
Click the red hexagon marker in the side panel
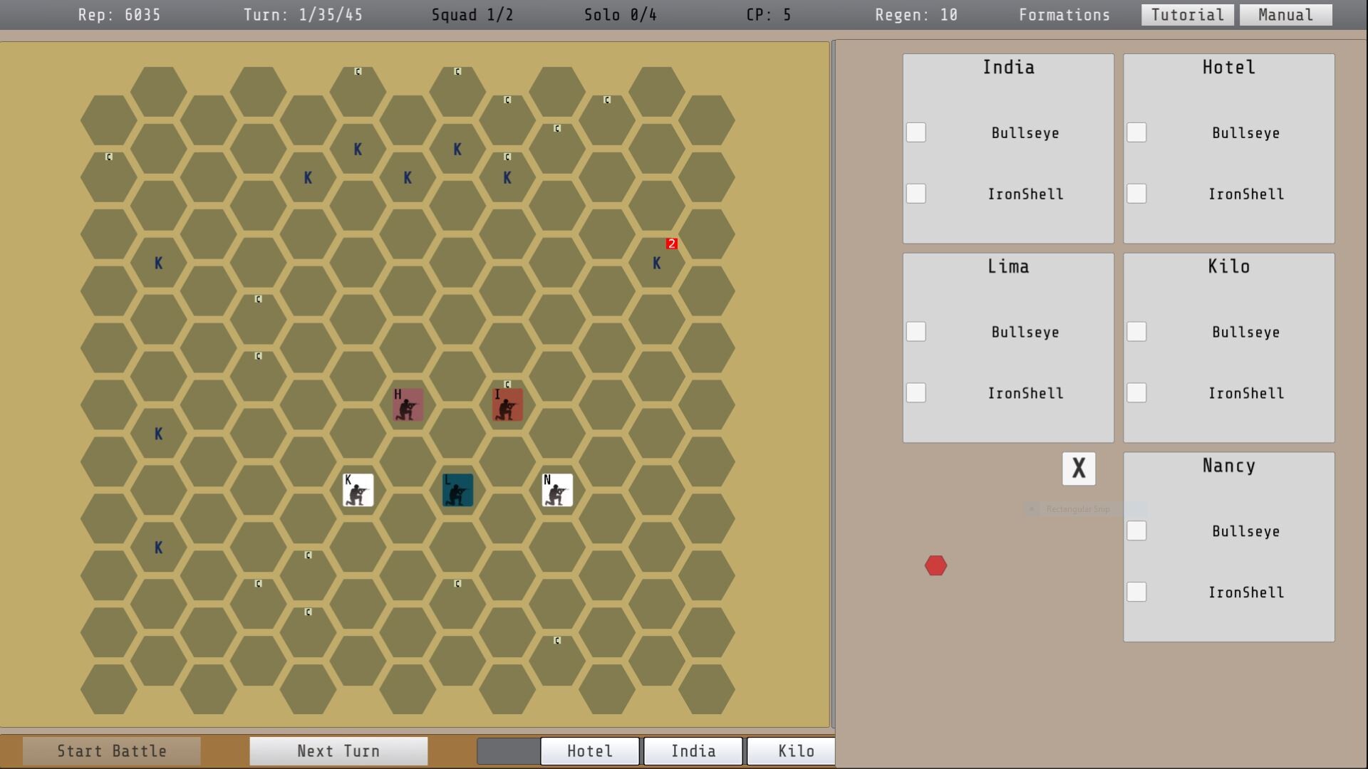click(936, 565)
